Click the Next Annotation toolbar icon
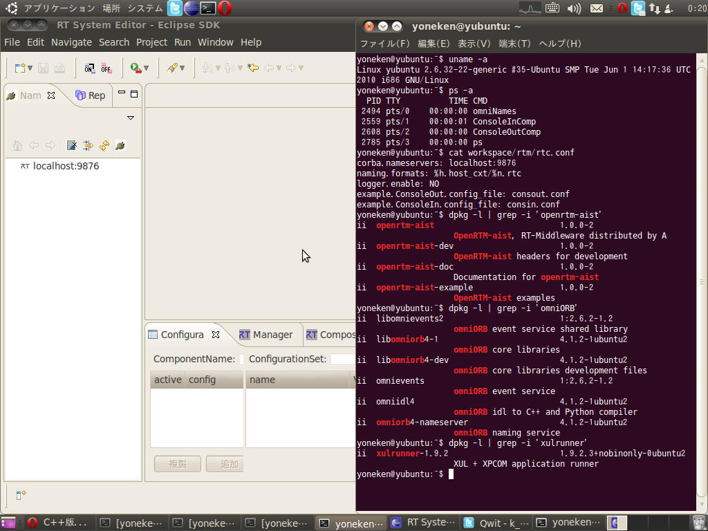This screenshot has width=708, height=531. pos(207,68)
